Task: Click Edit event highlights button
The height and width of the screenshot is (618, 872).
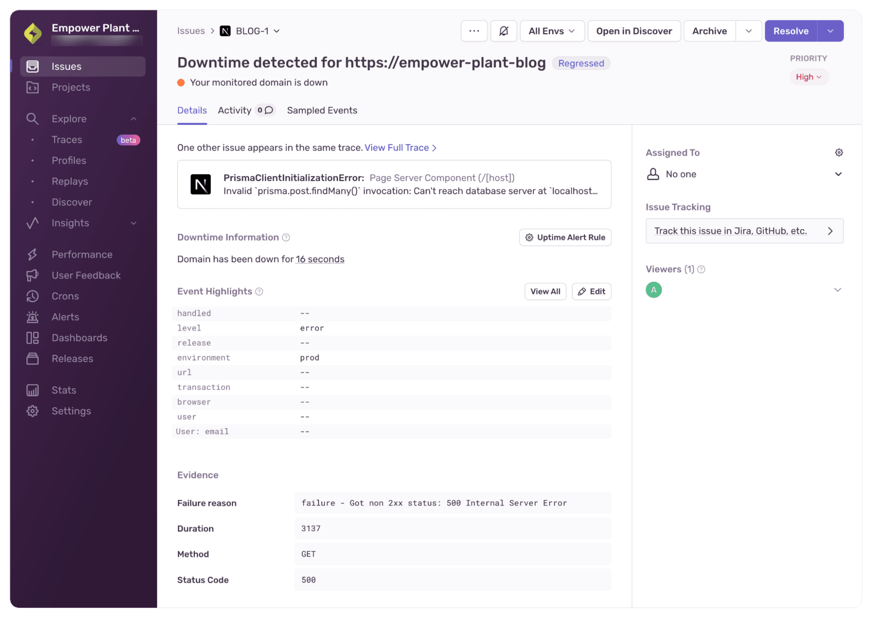Action: (x=592, y=292)
